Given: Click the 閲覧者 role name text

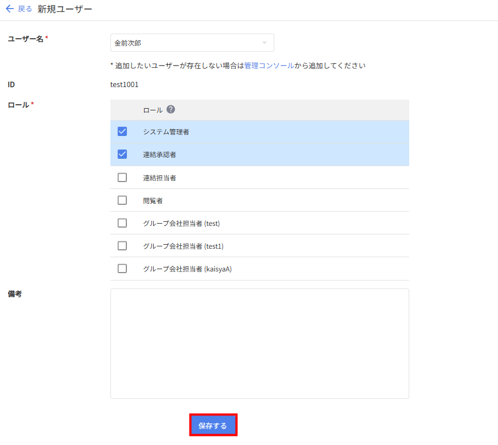Looking at the screenshot, I should point(153,200).
